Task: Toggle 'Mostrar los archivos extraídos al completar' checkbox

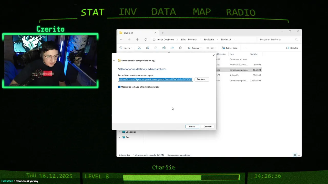Action: 119,87
